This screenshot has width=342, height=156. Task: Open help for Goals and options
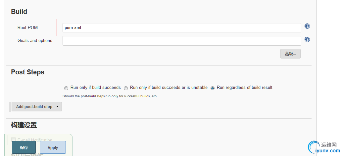pos(307,39)
